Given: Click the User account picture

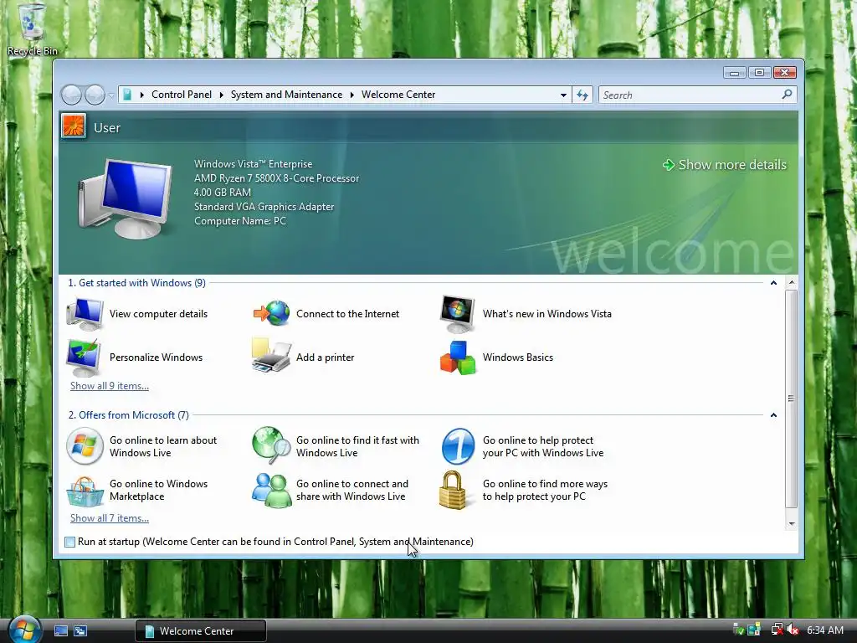Looking at the screenshot, I should (x=74, y=126).
